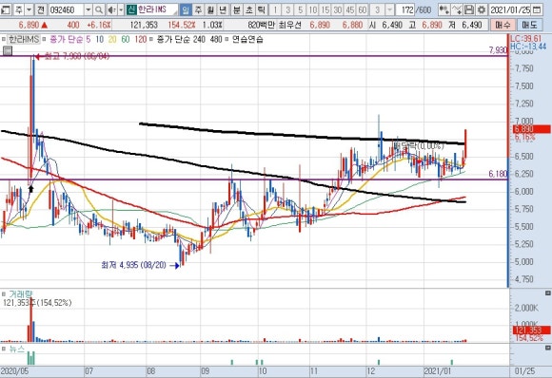Select the 초 second period tab
Viewport: 552px width, 378px height.
pos(249,9)
